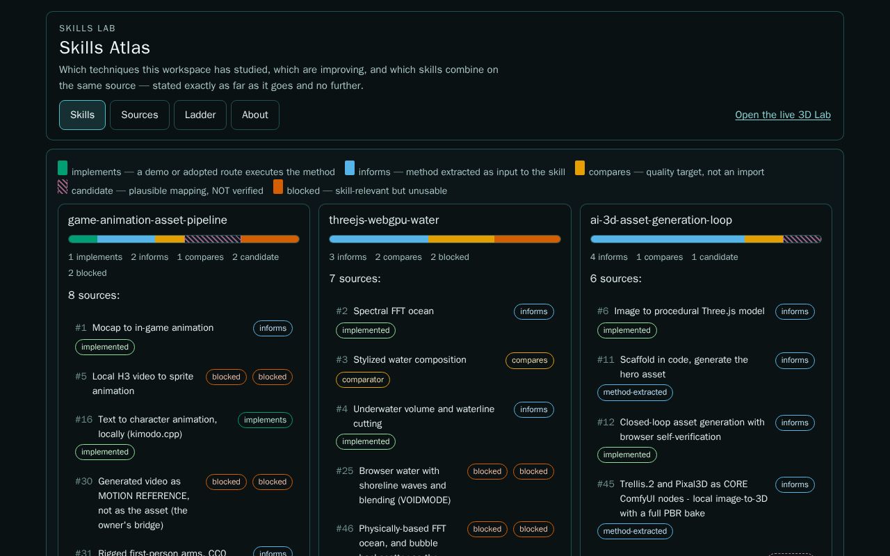
Task: Open source Scaffold in code, generate the hero asset
Action: coord(684,367)
